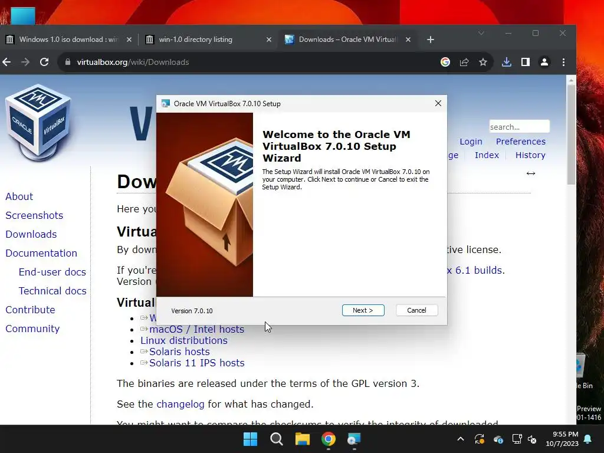Image resolution: width=604 pixels, height=453 pixels.
Task: Click Next in VirtualBox Setup wizard
Action: pos(363,310)
